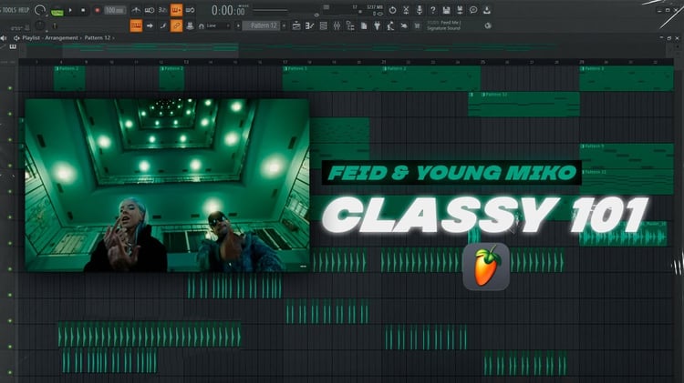Open the Browser tree icon

[x=350, y=26]
